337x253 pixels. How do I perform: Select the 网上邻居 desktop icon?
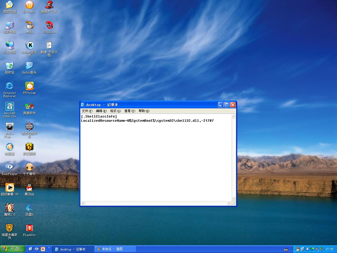[x=9, y=47]
